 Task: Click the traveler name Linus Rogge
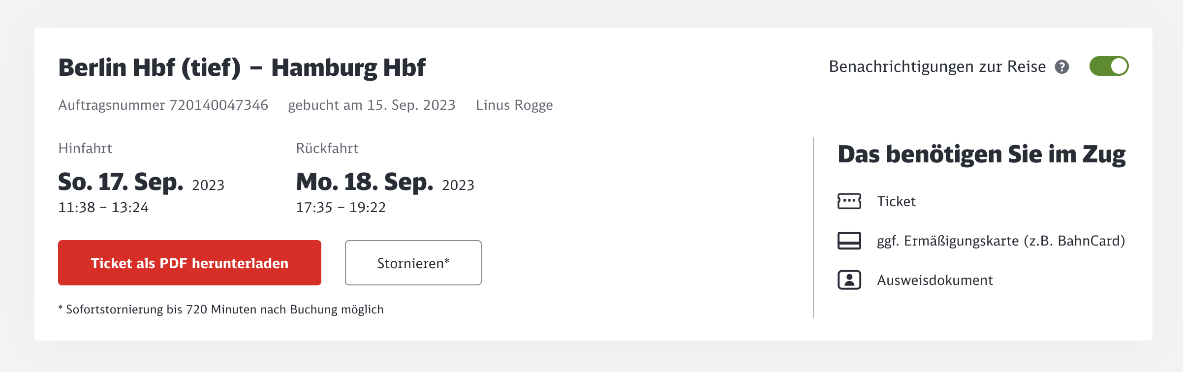[514, 105]
